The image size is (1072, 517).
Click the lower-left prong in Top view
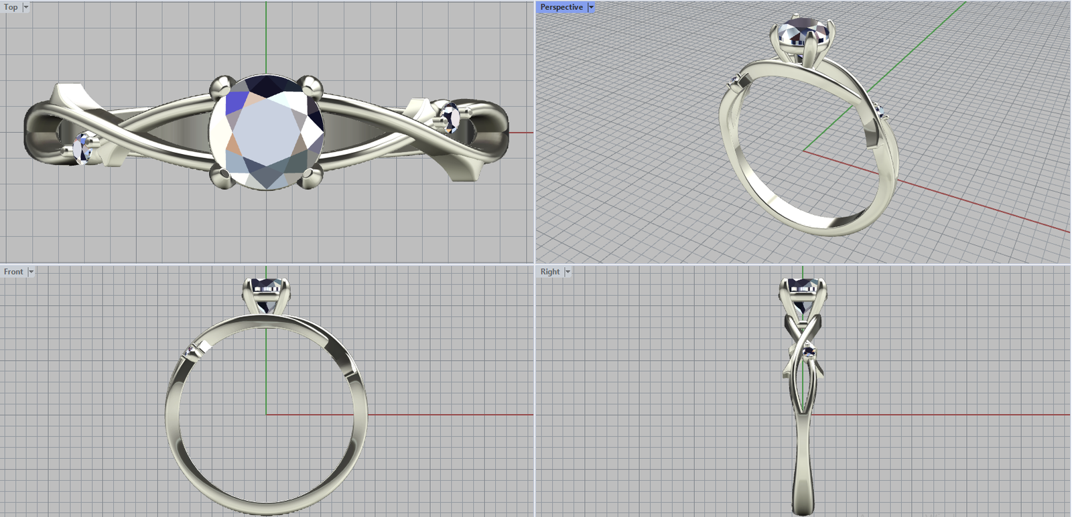[220, 176]
